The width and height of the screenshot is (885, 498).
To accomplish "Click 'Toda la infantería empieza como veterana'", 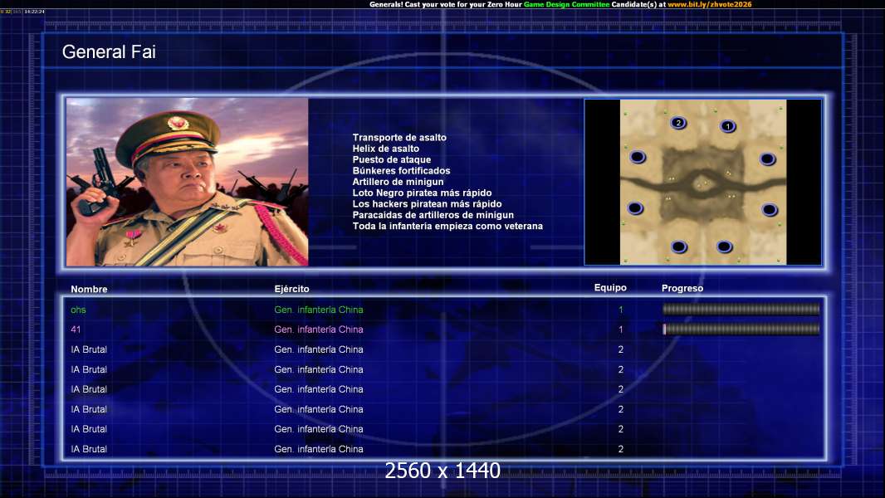I will (447, 226).
